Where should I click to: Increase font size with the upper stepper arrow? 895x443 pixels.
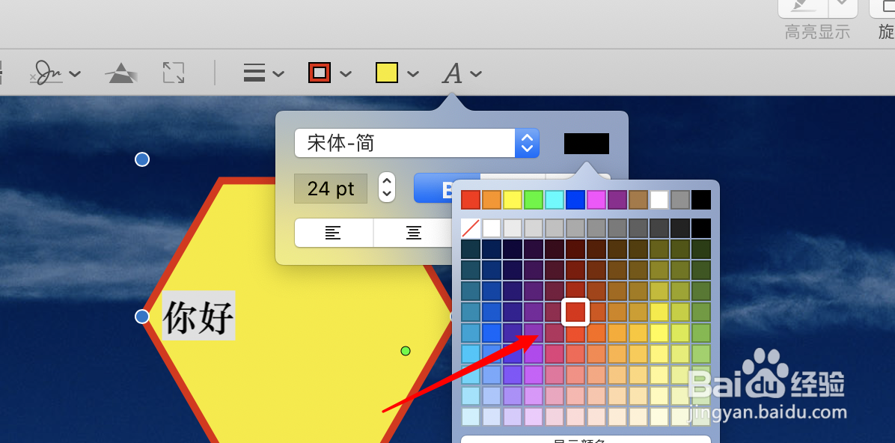[386, 182]
